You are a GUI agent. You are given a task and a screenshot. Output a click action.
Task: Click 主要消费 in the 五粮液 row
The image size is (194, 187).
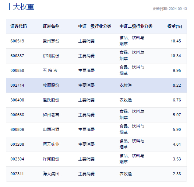click(x=87, y=70)
